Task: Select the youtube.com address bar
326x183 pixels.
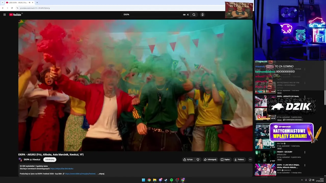Action: [x=120, y=8]
